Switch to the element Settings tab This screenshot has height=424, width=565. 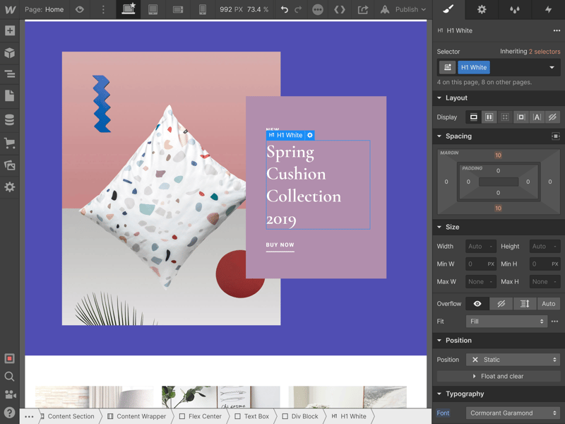[482, 10]
